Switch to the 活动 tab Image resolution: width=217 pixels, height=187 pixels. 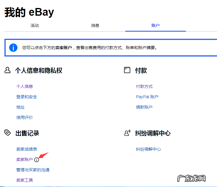pyautogui.click(x=35, y=25)
